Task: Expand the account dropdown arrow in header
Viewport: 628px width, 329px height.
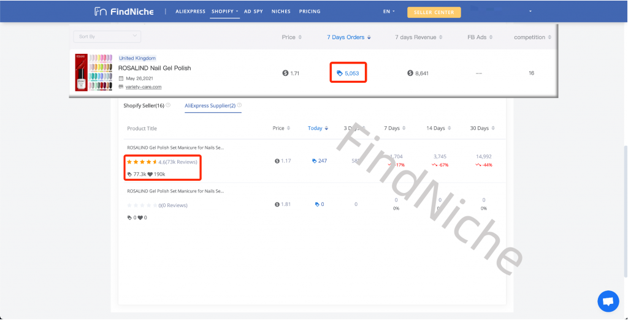Action: tap(530, 11)
